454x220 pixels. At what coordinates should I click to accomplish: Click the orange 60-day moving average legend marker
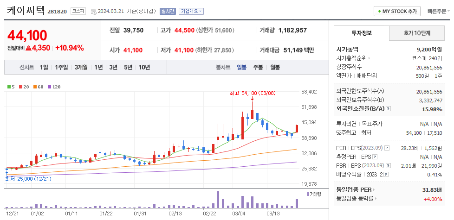35,87
